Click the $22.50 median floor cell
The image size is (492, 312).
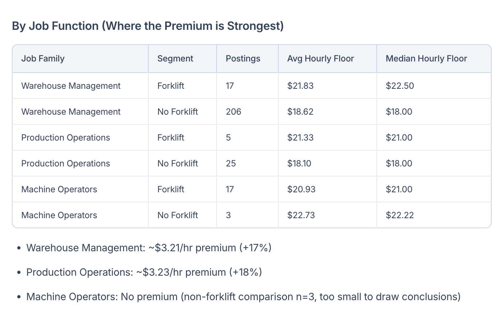400,86
